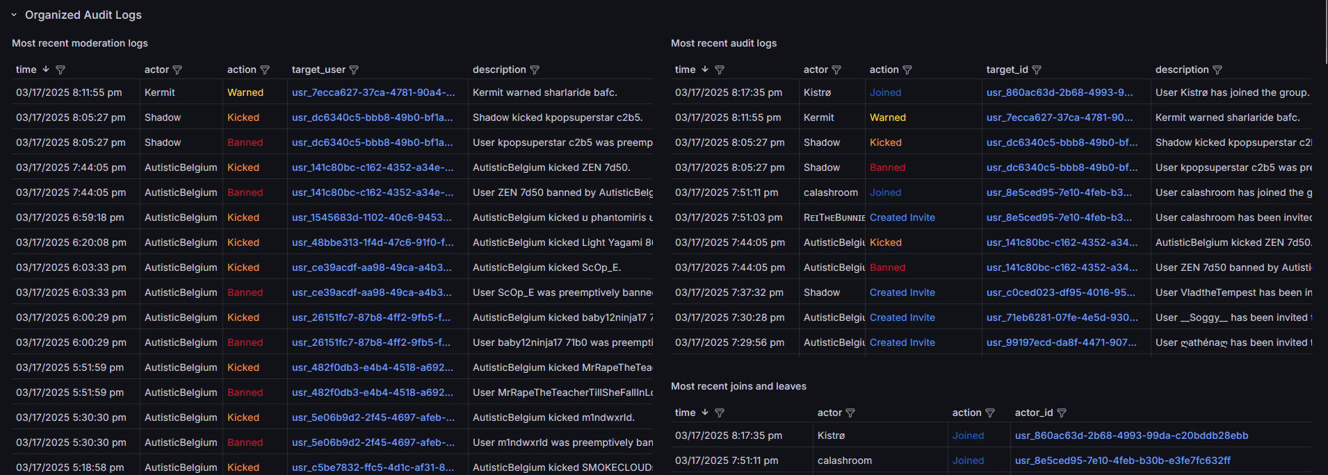The height and width of the screenshot is (475, 1328).
Task: Click 'Most recent joins and leaves' panel title
Action: [x=738, y=386]
